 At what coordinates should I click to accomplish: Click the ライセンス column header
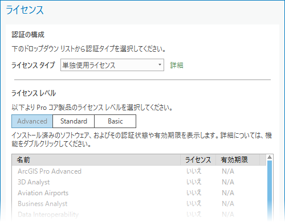pos(198,160)
